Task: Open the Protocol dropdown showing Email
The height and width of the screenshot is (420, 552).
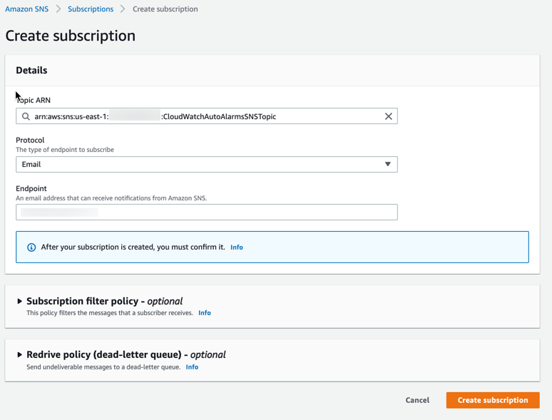Action: click(207, 165)
